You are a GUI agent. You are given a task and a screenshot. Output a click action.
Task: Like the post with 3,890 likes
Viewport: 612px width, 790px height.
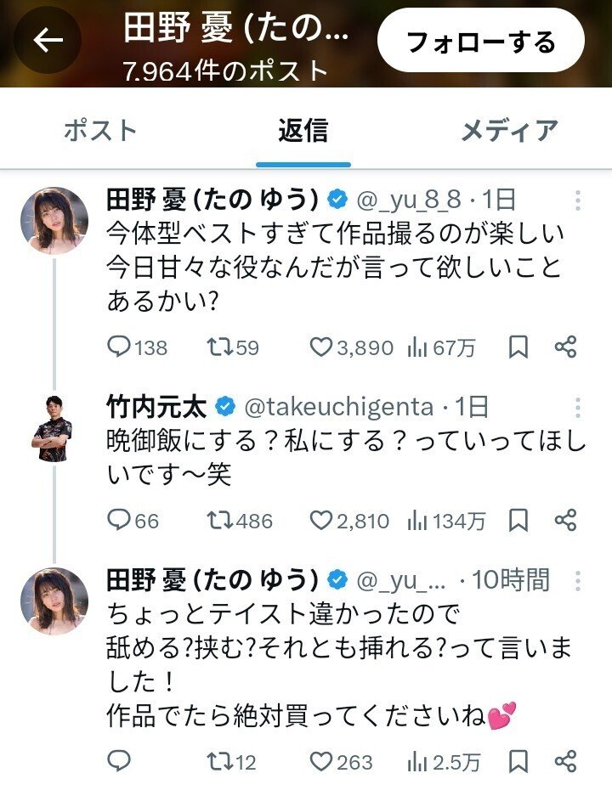[x=320, y=347]
